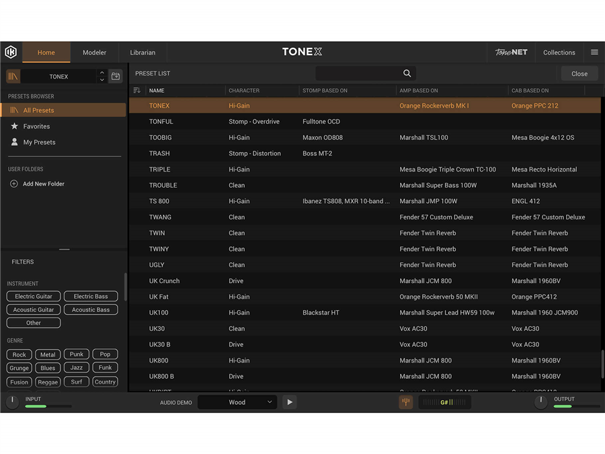Open the hamburger menu icon
Screen dimensions: 605x454
(594, 52)
